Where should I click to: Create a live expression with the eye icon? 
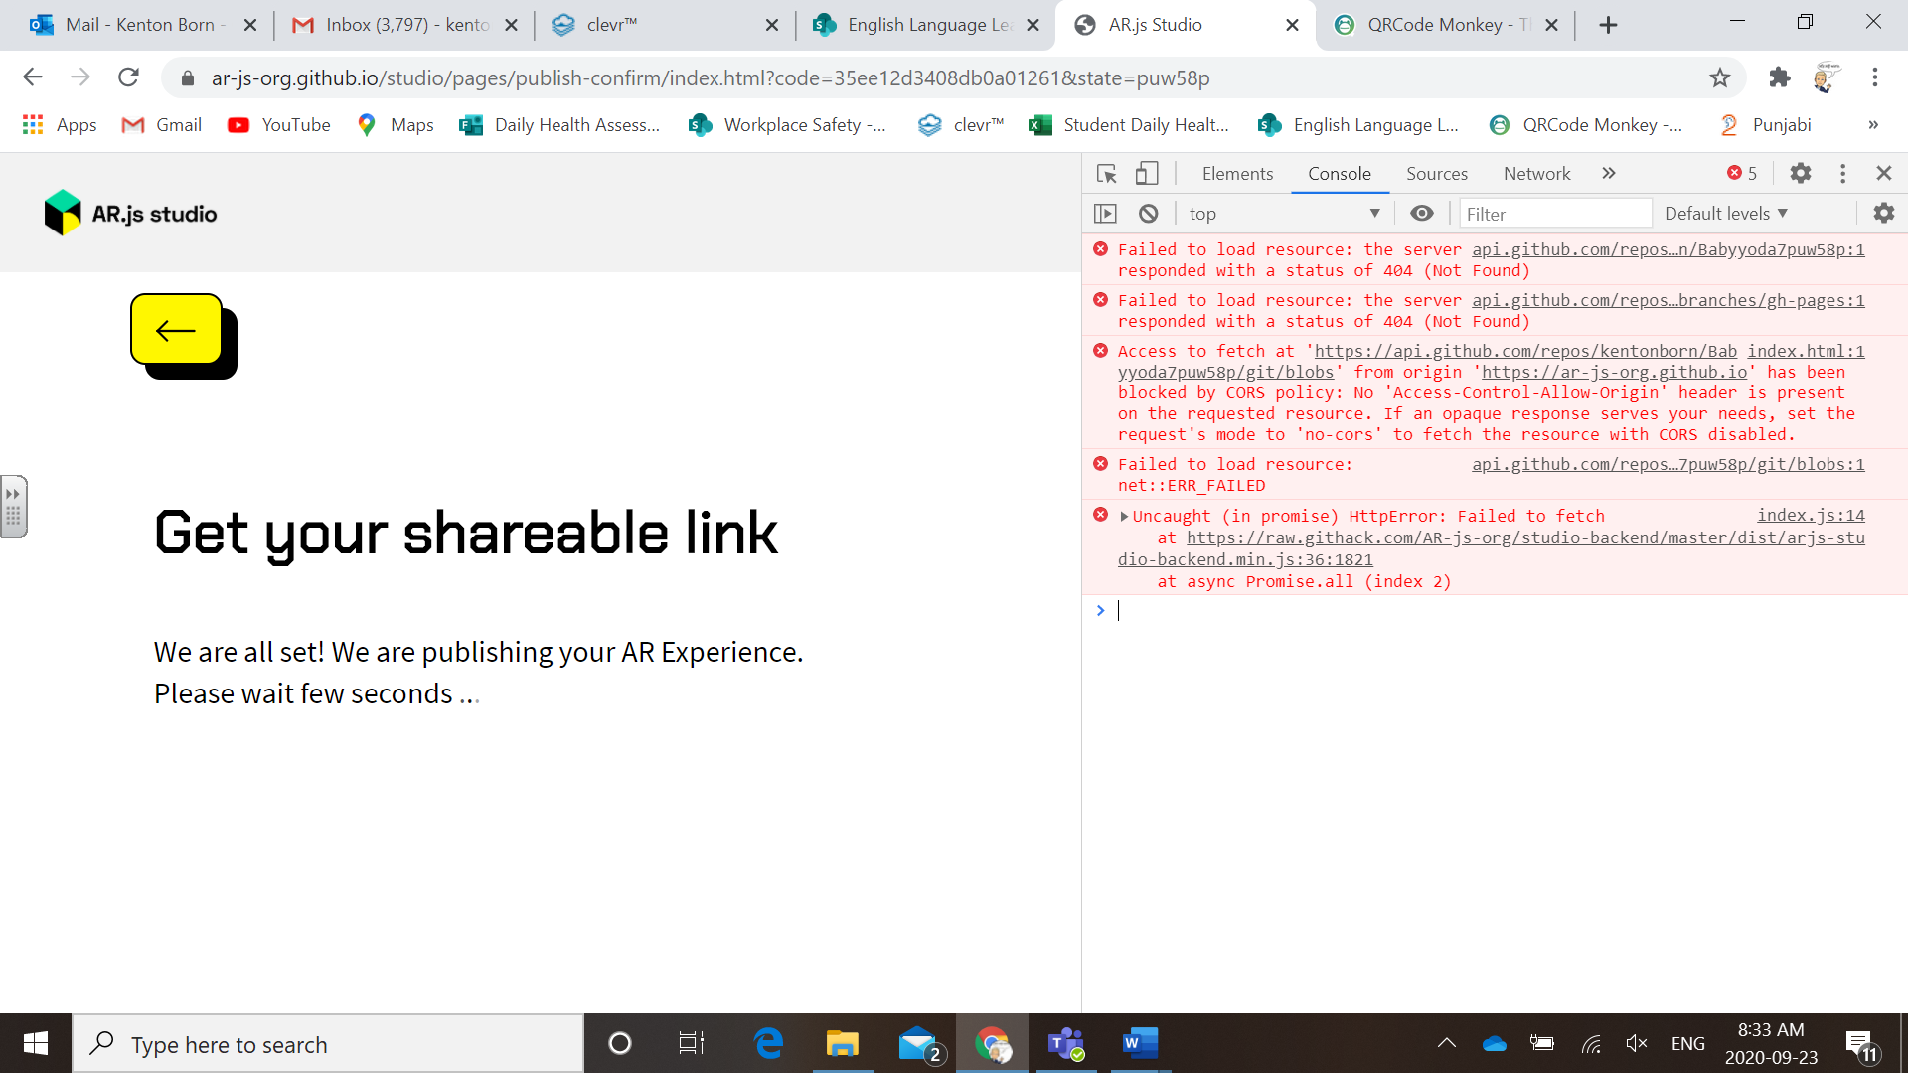point(1423,213)
